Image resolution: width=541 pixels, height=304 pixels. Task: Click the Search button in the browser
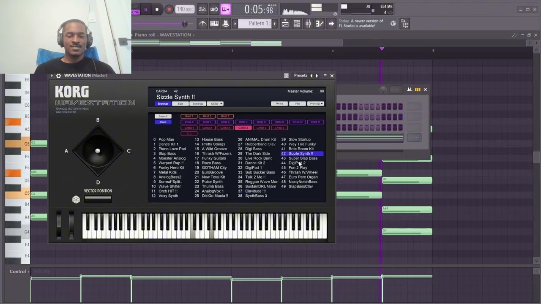pyautogui.click(x=163, y=116)
